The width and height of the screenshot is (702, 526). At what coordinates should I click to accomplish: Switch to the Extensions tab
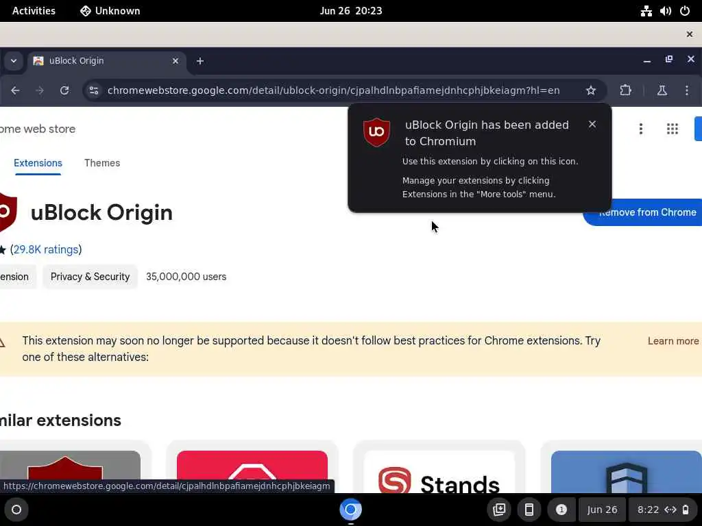(38, 163)
